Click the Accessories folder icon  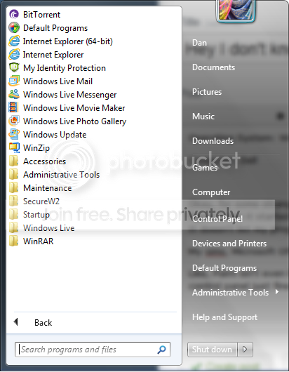pyautogui.click(x=13, y=161)
